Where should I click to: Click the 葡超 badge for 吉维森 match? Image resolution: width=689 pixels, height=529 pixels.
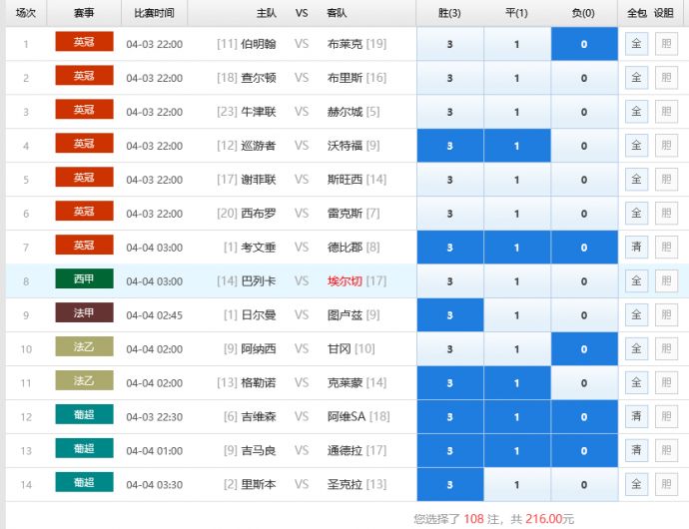pos(84,416)
